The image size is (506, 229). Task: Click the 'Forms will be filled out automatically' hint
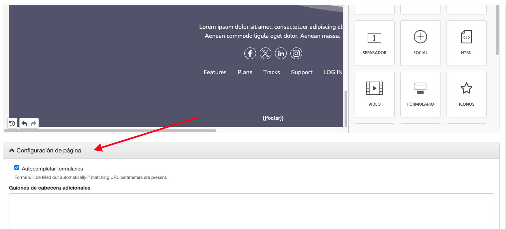91,178
